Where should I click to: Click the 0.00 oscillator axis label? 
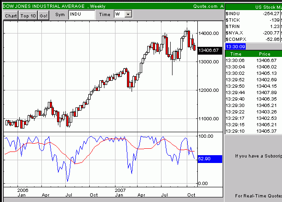[x=203, y=184]
